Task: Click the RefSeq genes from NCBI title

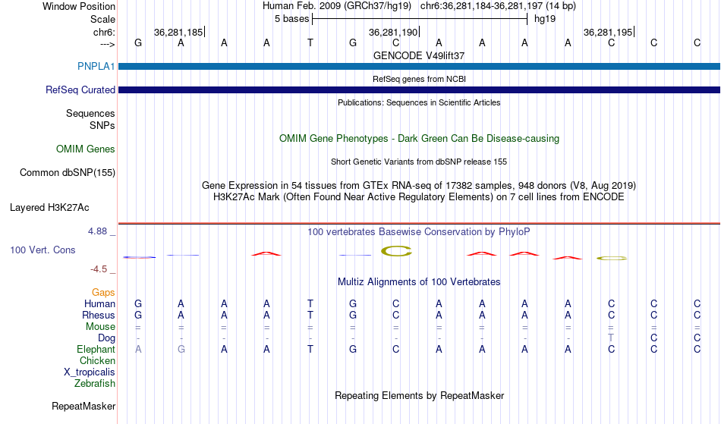Action: point(419,79)
